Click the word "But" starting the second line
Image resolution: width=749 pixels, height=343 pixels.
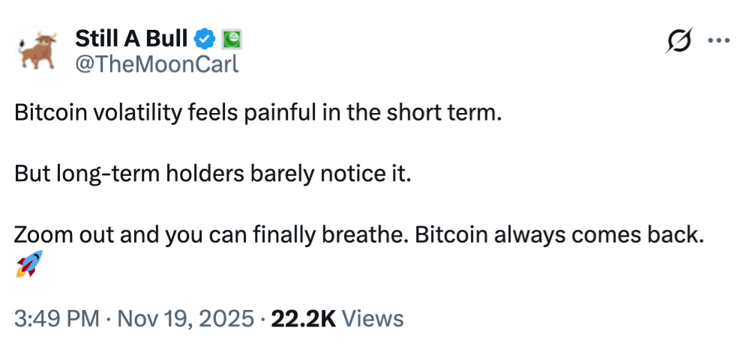[x=31, y=174]
